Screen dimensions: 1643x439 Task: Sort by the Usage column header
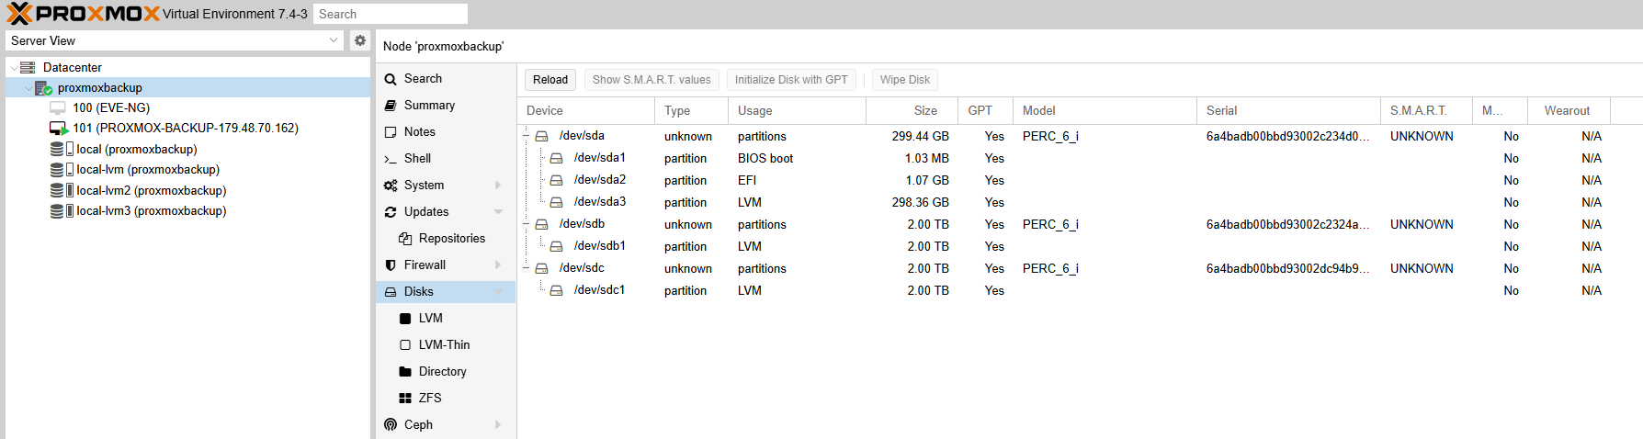click(x=797, y=110)
